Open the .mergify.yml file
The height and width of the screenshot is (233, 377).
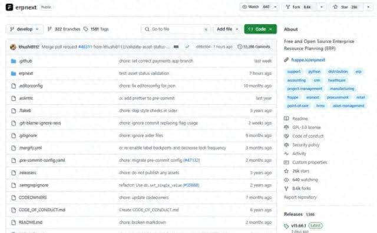tap(30, 148)
